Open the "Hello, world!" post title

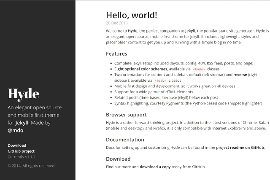(131, 15)
